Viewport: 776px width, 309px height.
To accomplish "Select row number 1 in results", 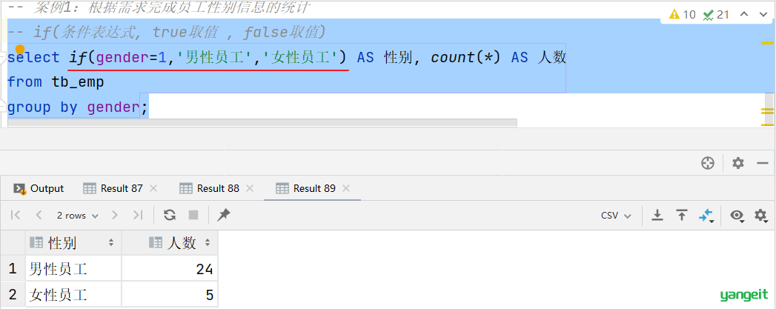I will [x=13, y=269].
